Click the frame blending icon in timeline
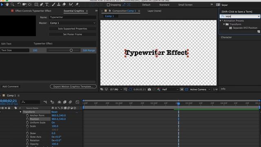Screen dimensions: 261x147 tap(65, 102)
